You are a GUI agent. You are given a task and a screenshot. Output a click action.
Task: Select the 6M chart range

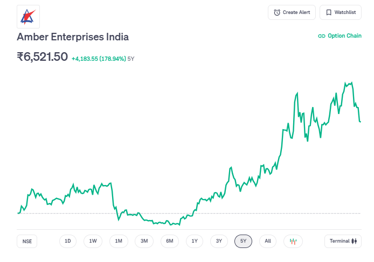[169, 241]
